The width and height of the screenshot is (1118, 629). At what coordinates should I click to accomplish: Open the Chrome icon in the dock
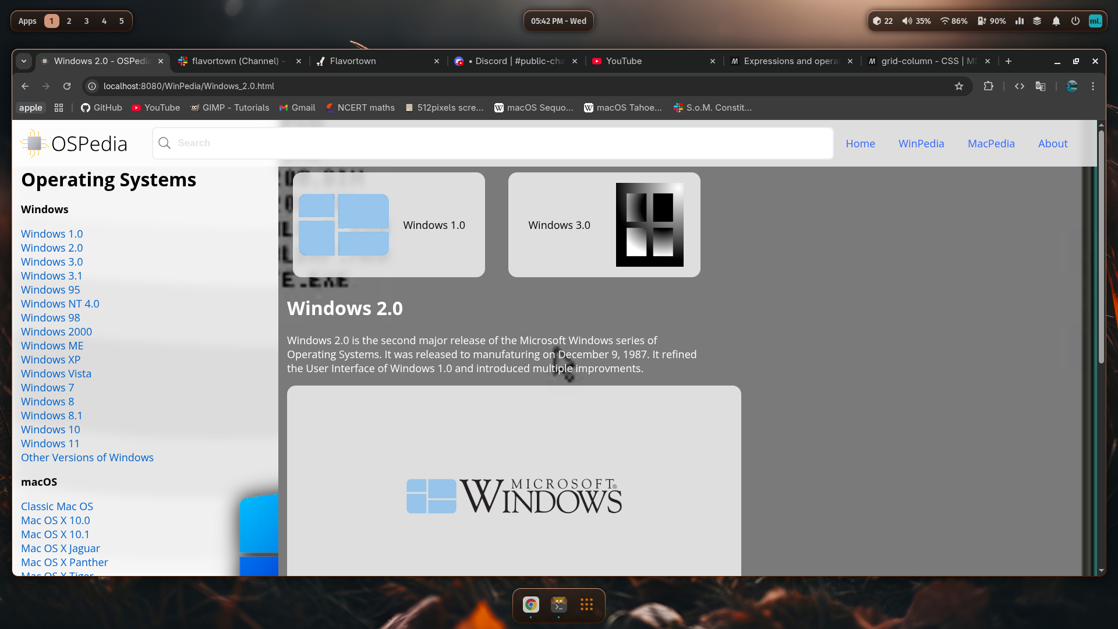(530, 605)
